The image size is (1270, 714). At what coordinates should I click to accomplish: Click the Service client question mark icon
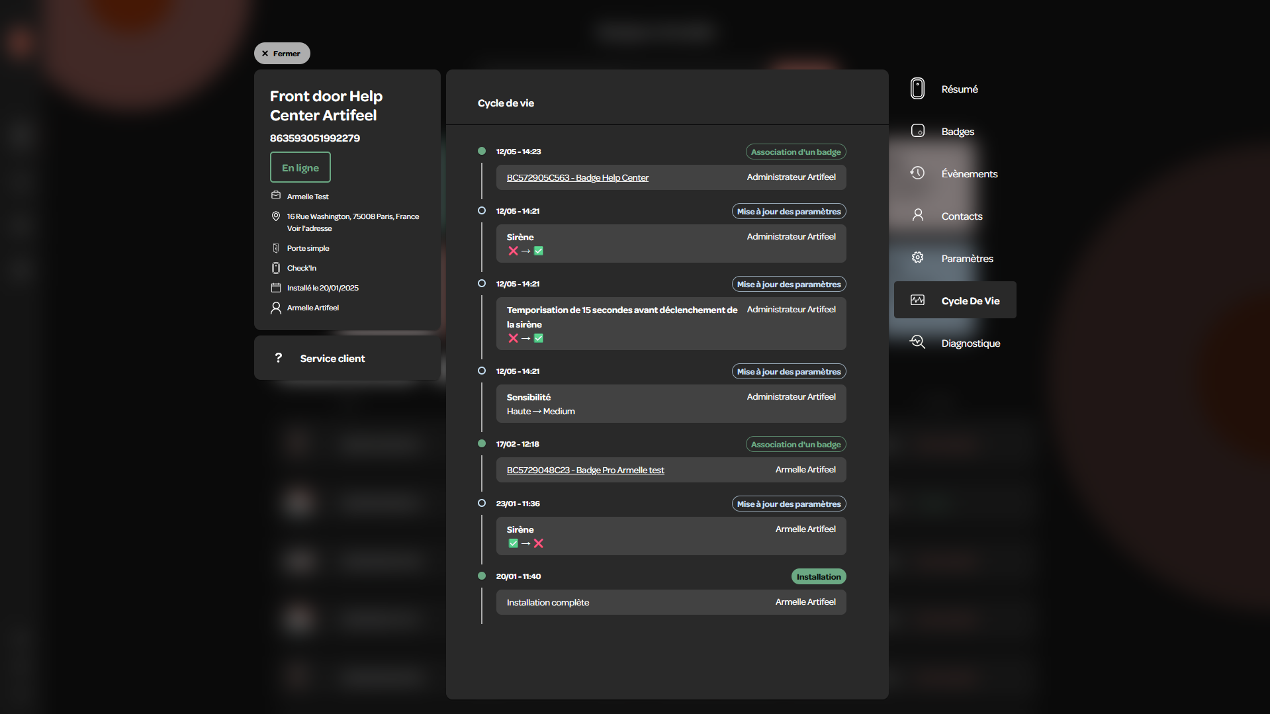click(x=279, y=358)
